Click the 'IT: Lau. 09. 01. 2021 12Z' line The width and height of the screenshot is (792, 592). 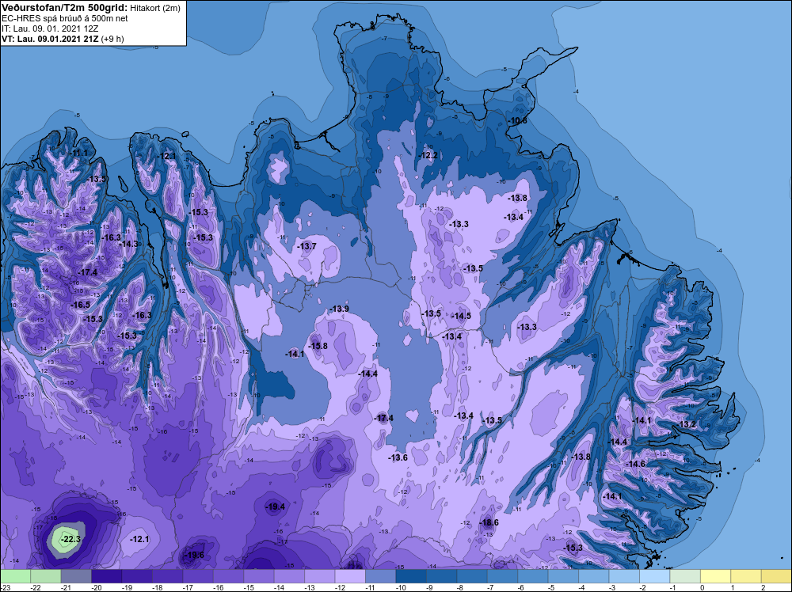click(50, 28)
